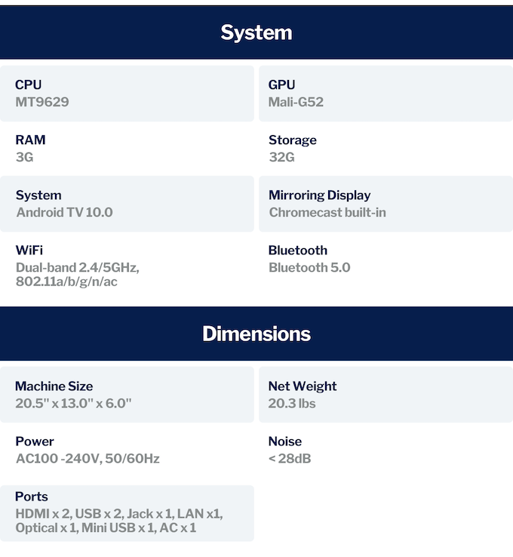Select the WiFi label
The width and height of the screenshot is (513, 557).
coord(29,251)
